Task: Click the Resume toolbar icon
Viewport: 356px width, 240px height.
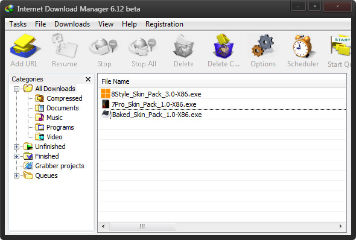Action: (65, 46)
